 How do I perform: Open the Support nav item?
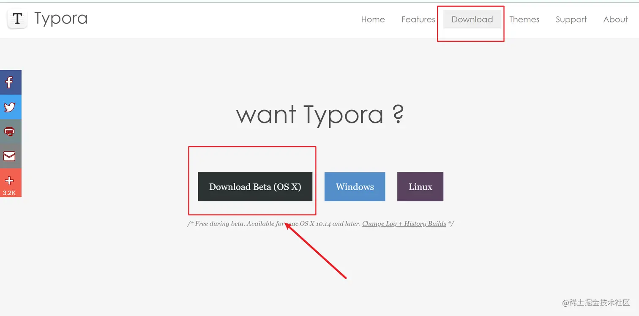pos(571,19)
